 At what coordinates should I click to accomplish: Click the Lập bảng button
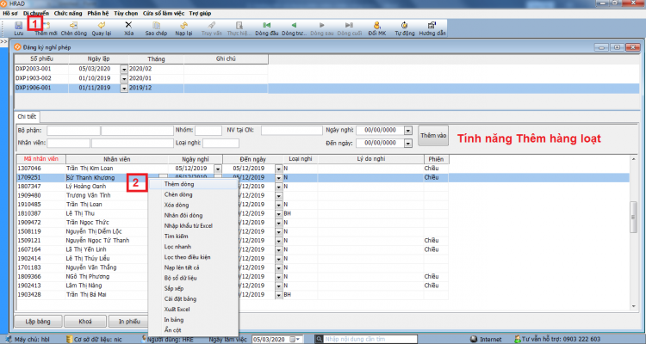(38, 322)
